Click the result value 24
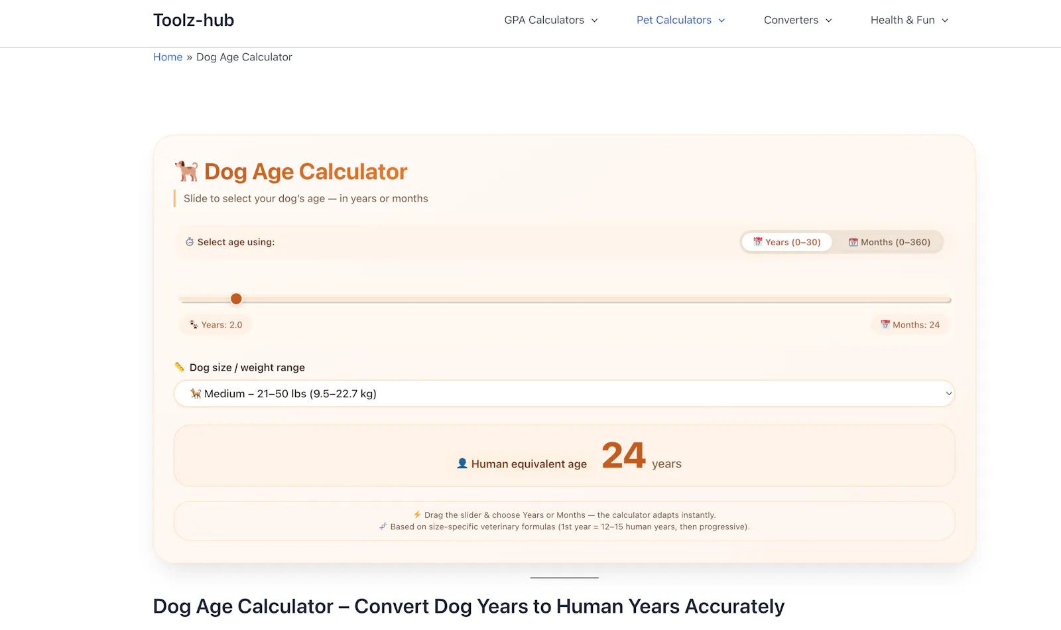The image size is (1061, 630). coord(623,456)
